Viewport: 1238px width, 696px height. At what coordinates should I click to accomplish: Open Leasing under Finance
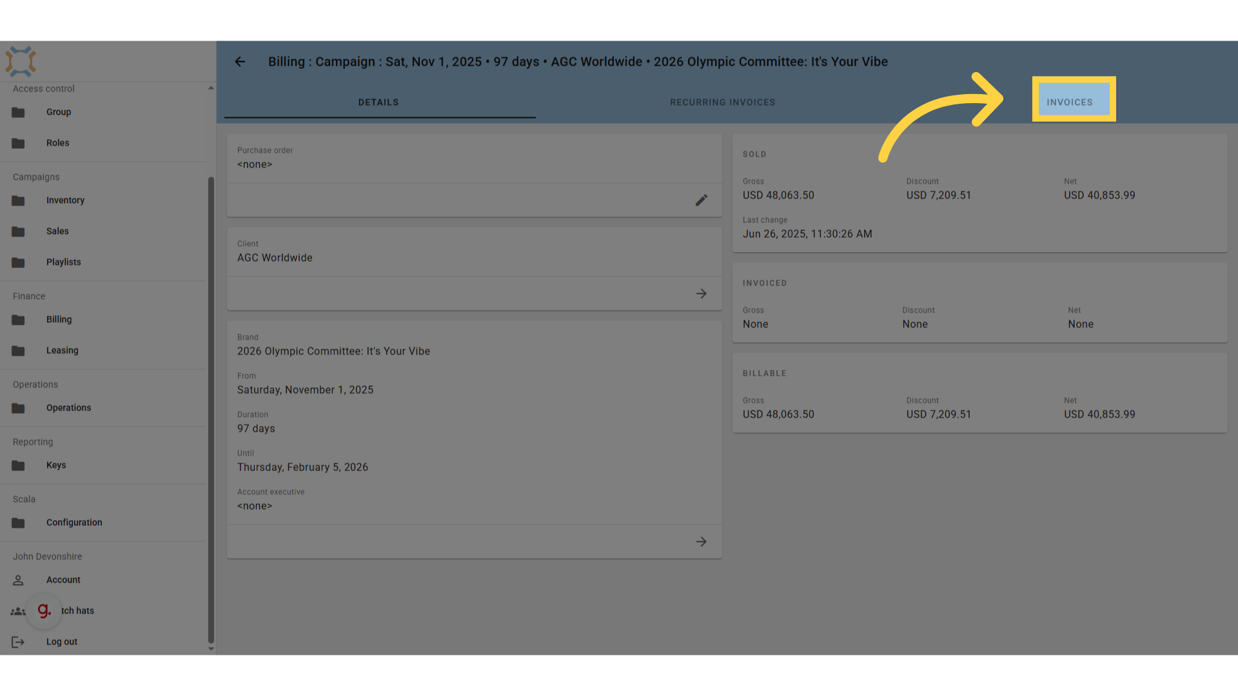point(62,351)
